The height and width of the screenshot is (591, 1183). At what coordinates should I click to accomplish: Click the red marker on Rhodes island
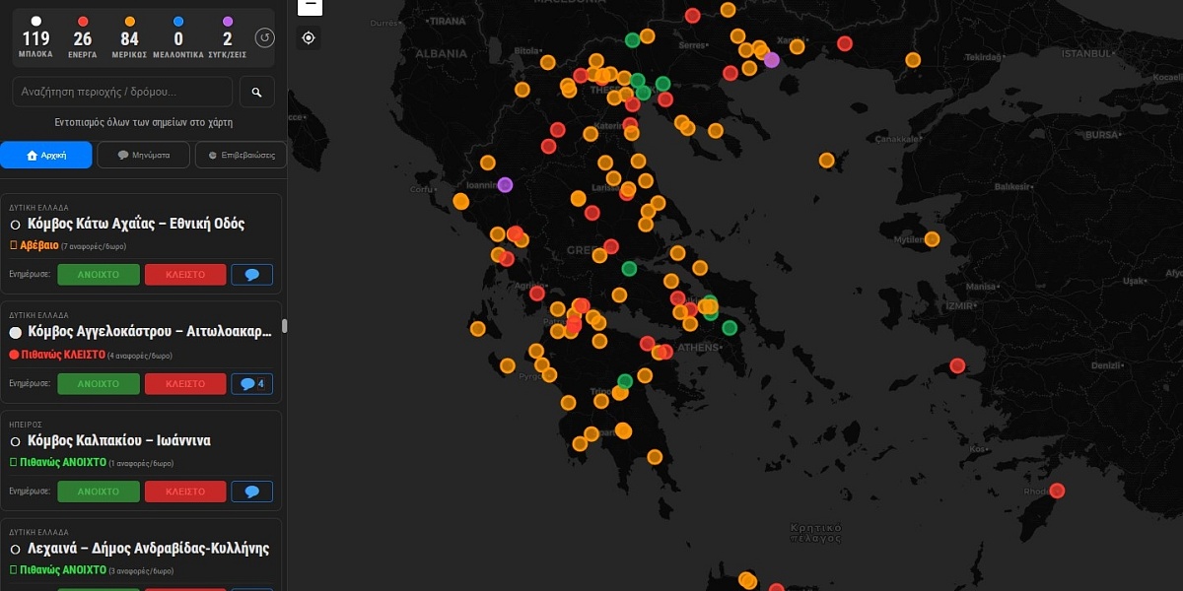point(1057,491)
